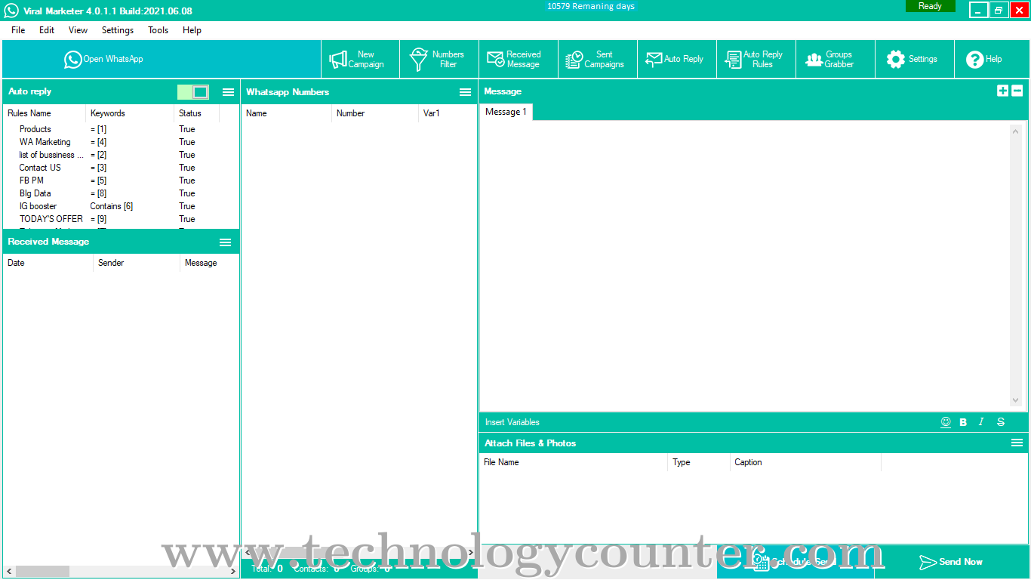Click the Date column header

[48, 263]
